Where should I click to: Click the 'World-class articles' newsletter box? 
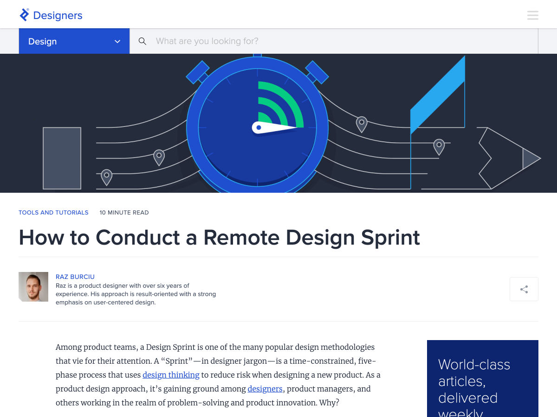click(483, 379)
